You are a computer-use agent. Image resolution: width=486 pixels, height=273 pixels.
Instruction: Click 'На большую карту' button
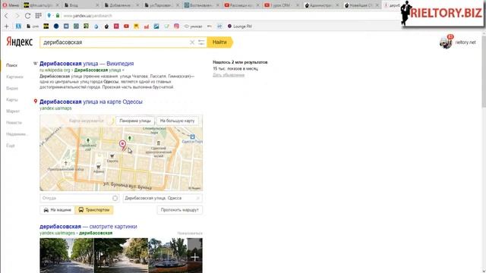(x=177, y=121)
